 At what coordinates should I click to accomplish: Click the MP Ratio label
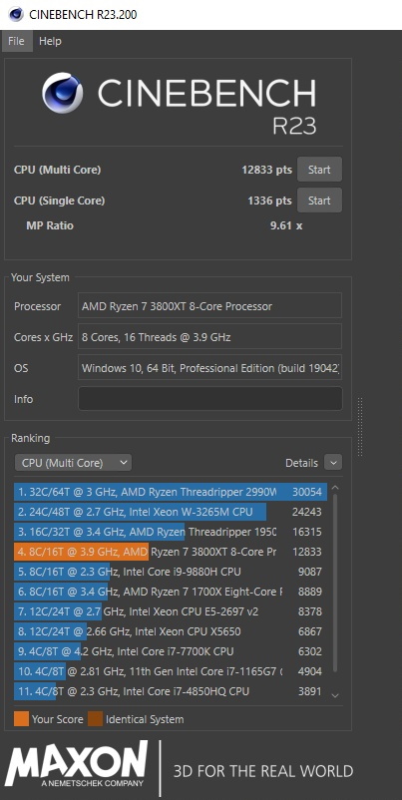[50, 225]
